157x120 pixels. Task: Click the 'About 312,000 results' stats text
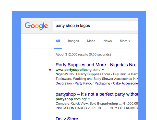click(x=83, y=54)
